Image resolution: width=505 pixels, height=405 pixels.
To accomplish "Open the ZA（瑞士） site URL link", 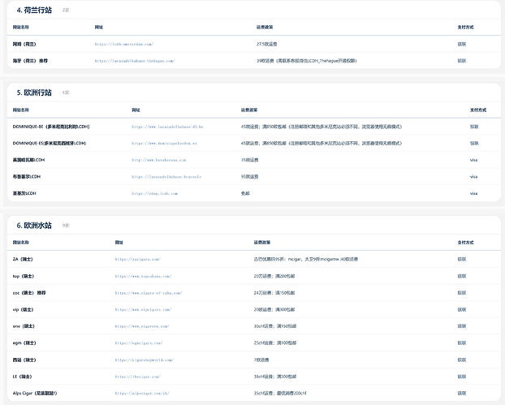I will coord(138,259).
